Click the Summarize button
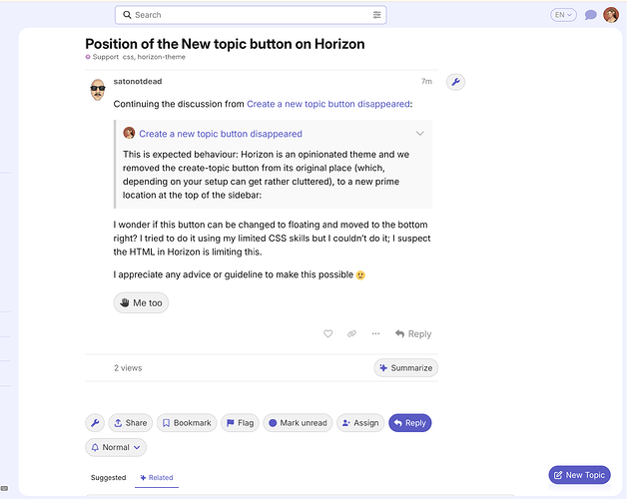Image resolution: width=627 pixels, height=499 pixels. click(x=406, y=368)
